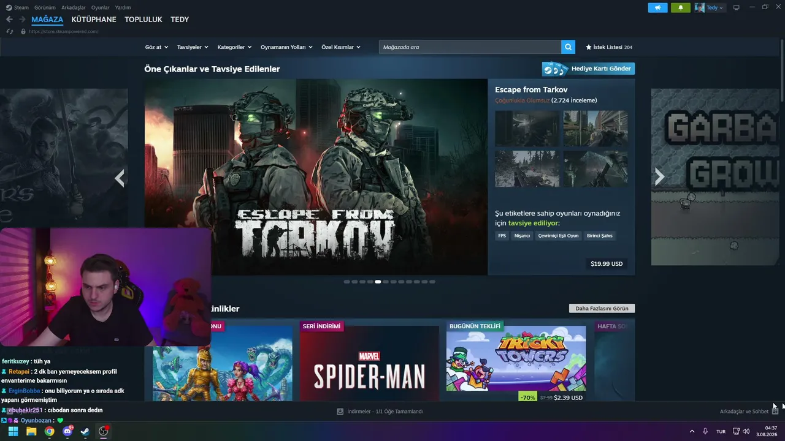Click the back navigation arrow
785x441 pixels.
(9, 20)
